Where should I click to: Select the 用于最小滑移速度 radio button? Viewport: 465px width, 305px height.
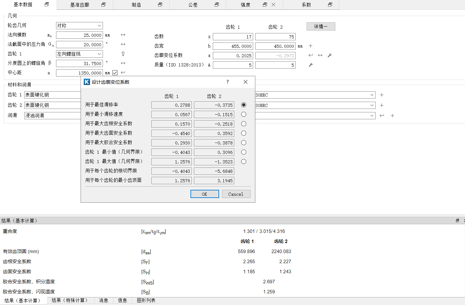[x=244, y=114]
